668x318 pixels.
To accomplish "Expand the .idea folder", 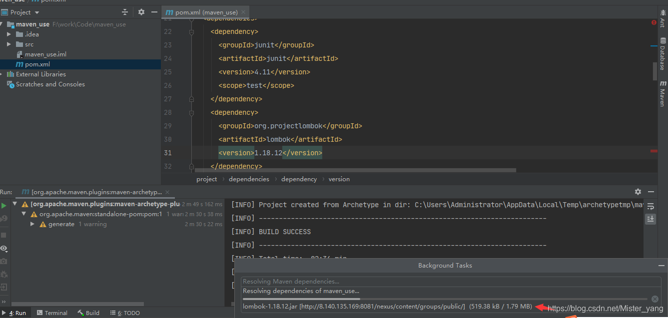I will click(x=9, y=34).
